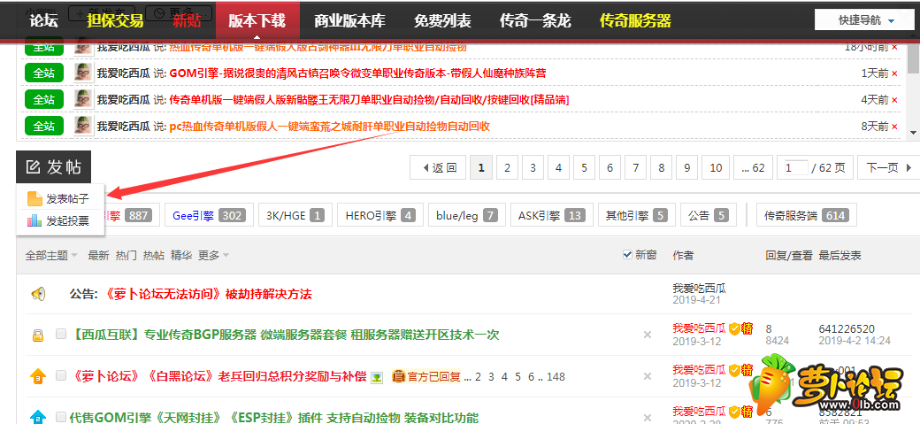Filter by 其他引擎 category

pos(637,215)
